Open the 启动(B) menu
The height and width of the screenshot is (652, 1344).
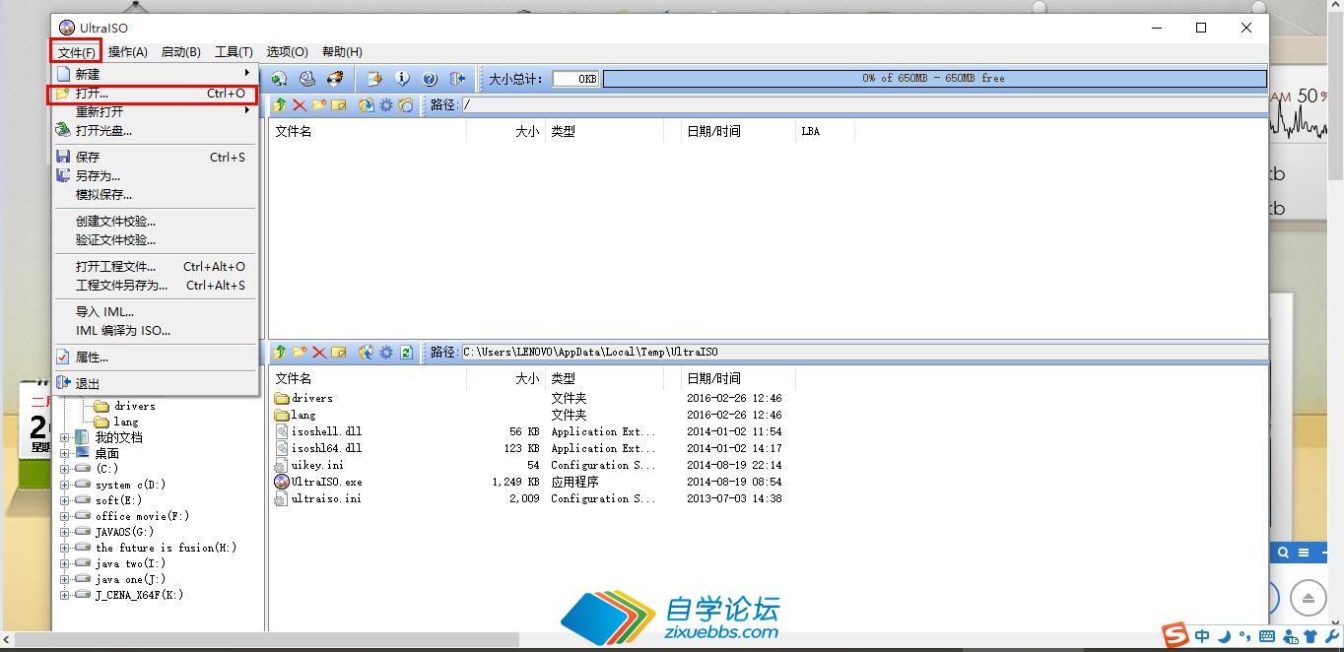pos(181,51)
